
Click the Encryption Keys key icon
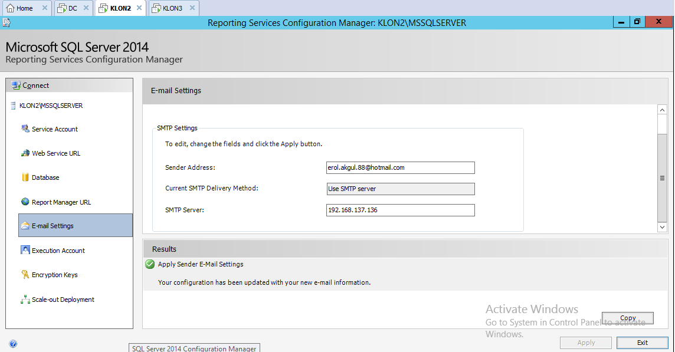(25, 275)
